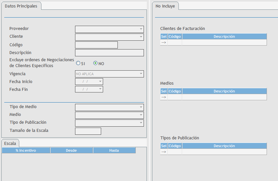This screenshot has height=181, width=278.
Task: Select the NO radio button
Action: coord(96,63)
